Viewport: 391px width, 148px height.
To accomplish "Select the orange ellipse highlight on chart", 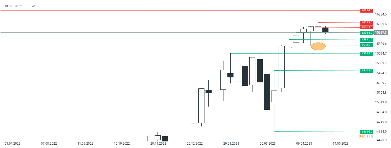I will 318,46.
